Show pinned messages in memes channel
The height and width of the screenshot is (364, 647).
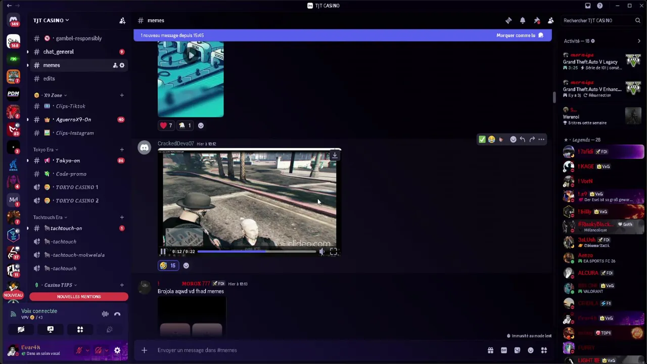tap(537, 20)
